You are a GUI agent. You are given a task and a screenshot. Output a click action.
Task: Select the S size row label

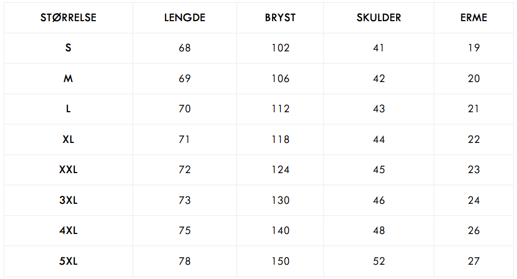click(x=68, y=48)
